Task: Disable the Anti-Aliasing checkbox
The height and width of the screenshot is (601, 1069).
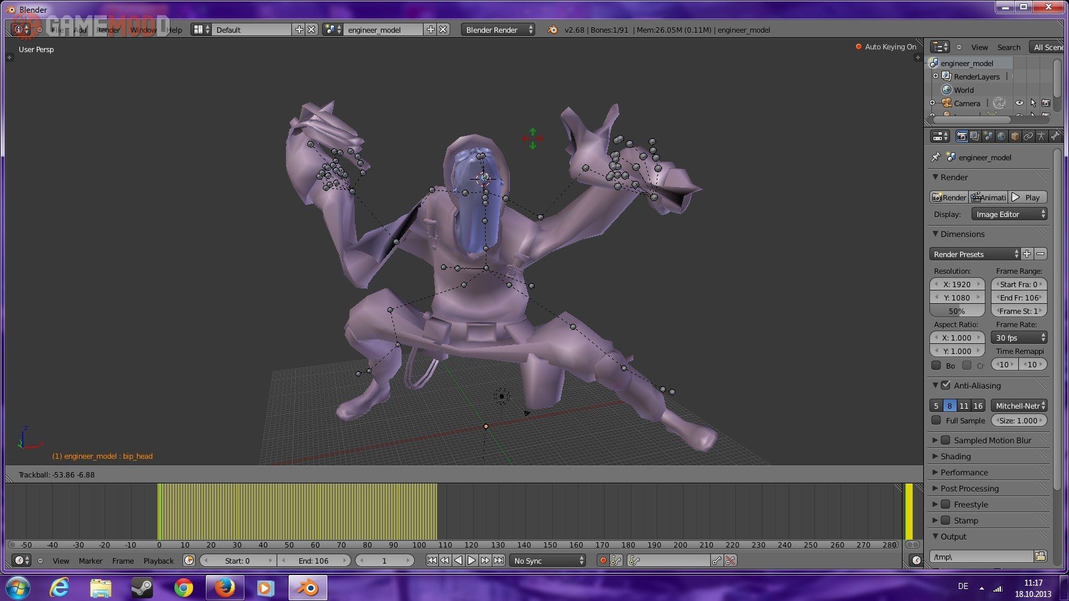Action: pos(945,385)
